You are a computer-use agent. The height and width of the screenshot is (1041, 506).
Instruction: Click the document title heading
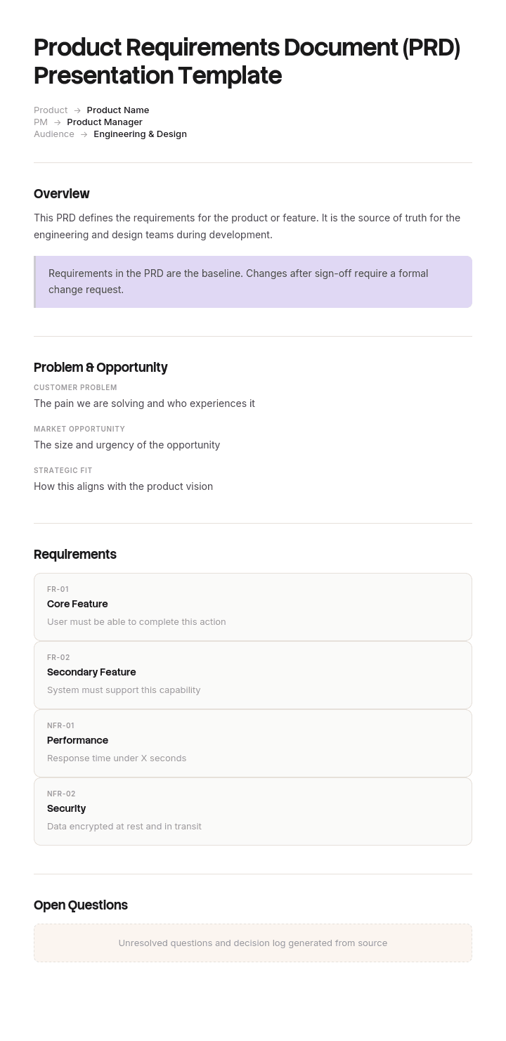247,61
